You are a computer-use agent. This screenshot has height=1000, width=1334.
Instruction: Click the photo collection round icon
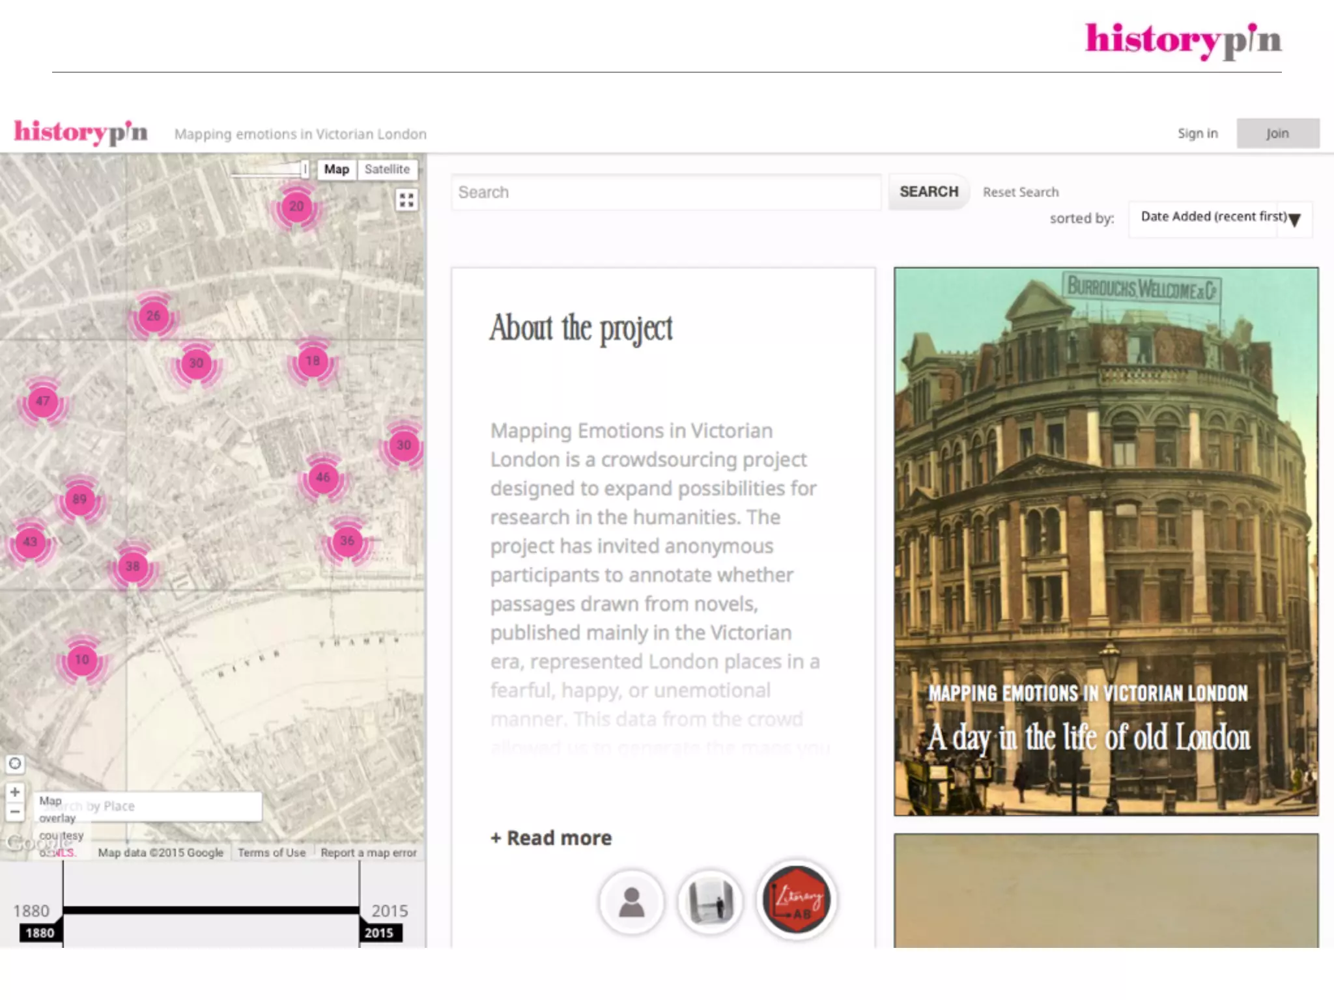pos(710,902)
